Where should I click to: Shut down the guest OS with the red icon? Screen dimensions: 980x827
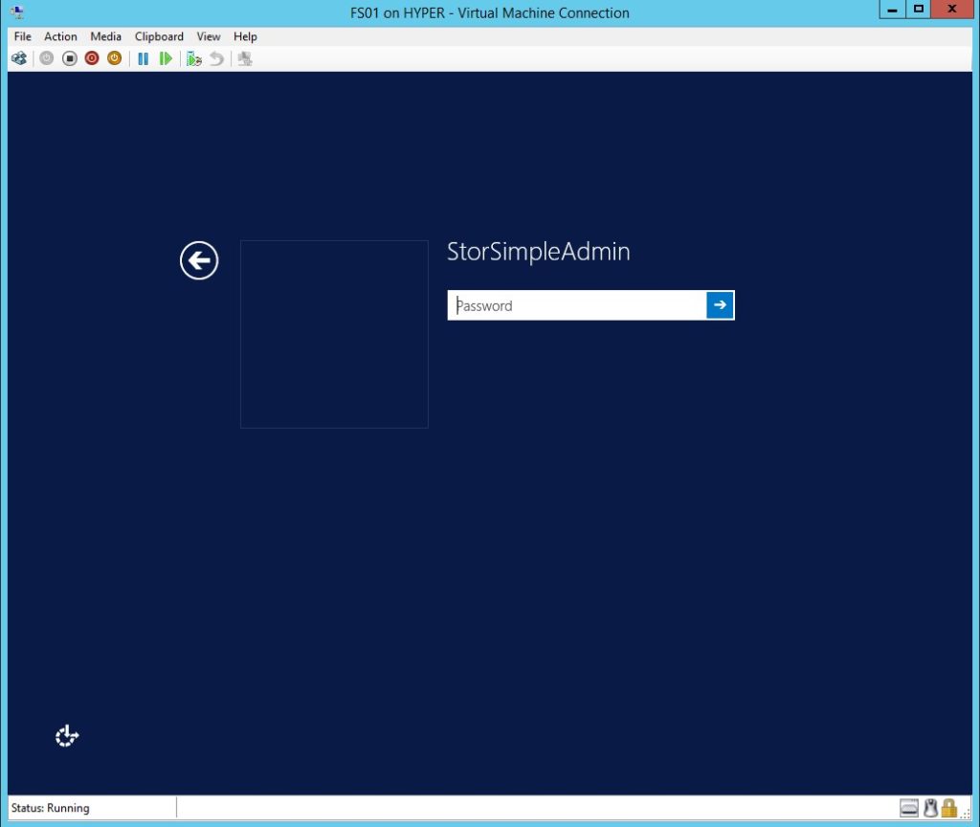[90, 58]
